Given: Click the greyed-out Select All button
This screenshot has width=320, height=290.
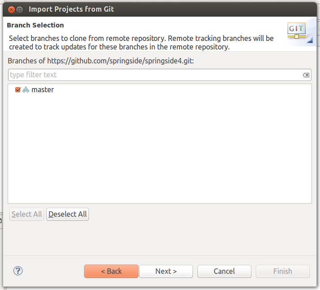Looking at the screenshot, I should tap(27, 214).
